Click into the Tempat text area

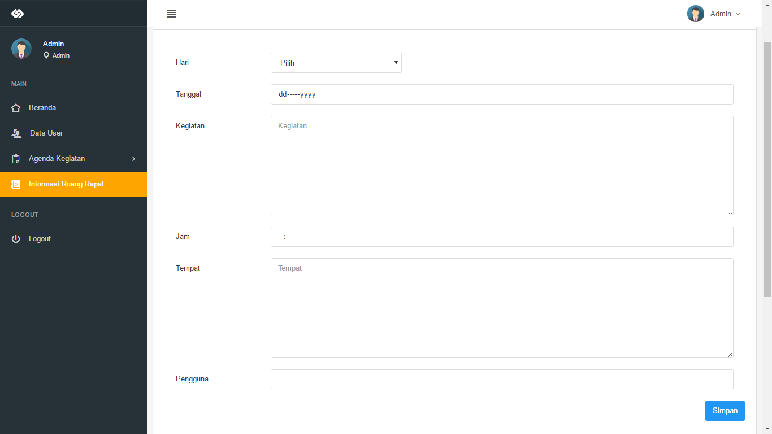pos(502,308)
